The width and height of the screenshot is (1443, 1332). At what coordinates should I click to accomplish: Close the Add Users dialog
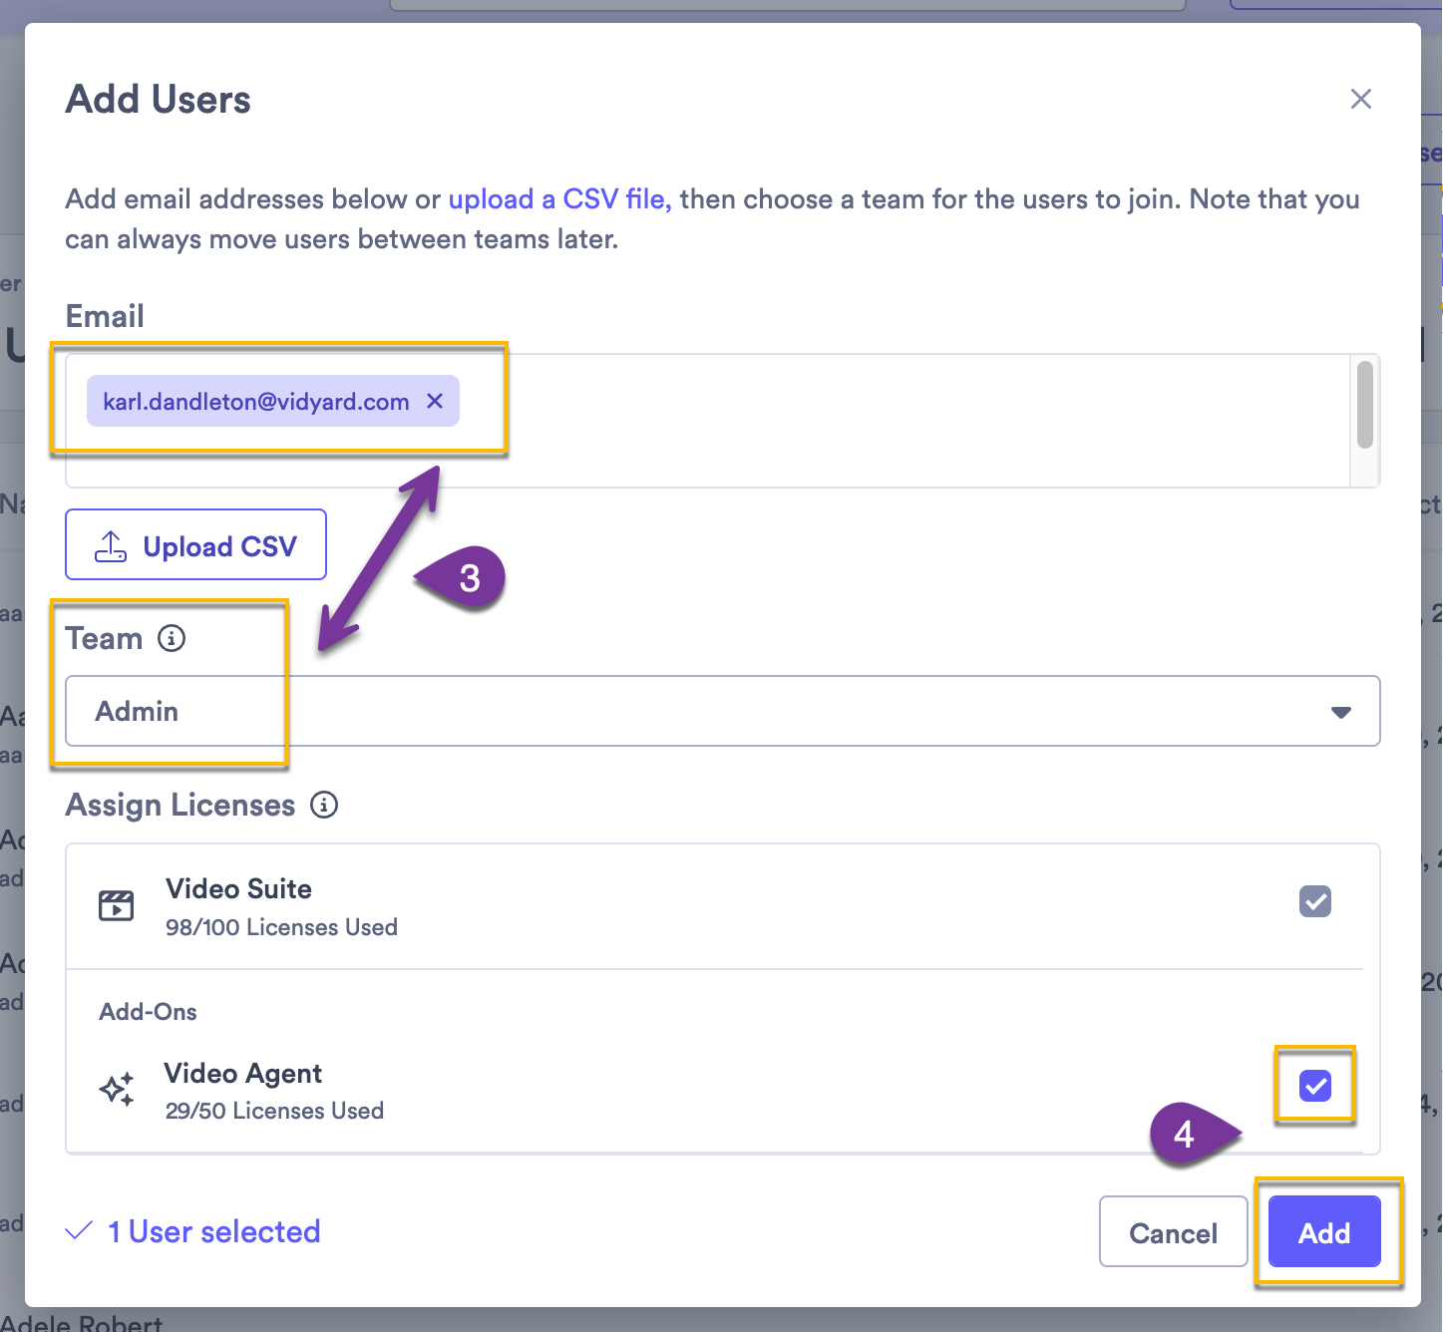click(x=1361, y=99)
